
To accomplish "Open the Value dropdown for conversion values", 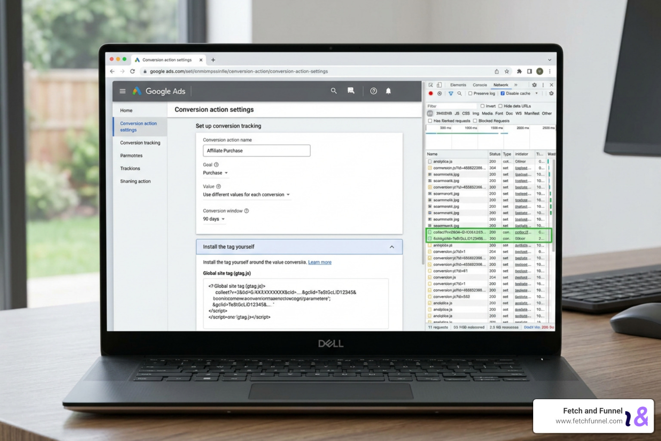I will tap(247, 195).
